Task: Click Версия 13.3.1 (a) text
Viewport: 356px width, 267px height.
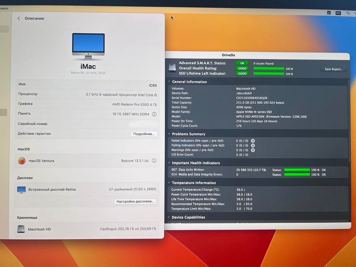Action: point(135,161)
